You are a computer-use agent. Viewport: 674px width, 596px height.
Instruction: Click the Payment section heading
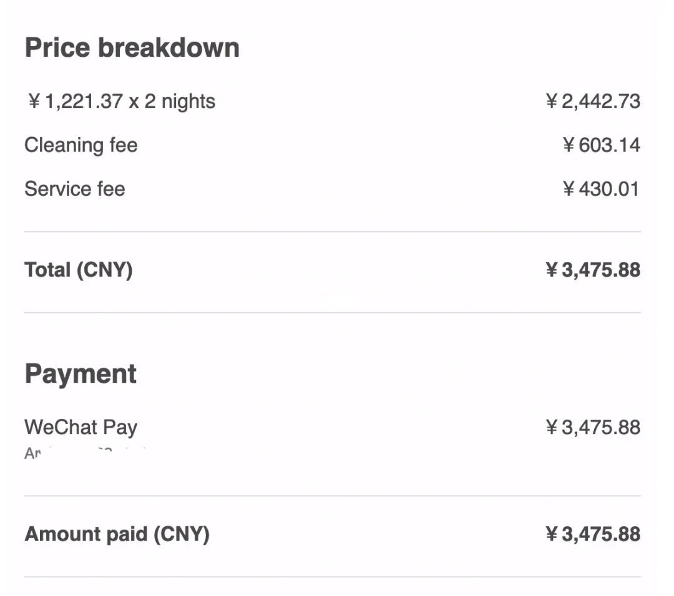(81, 374)
